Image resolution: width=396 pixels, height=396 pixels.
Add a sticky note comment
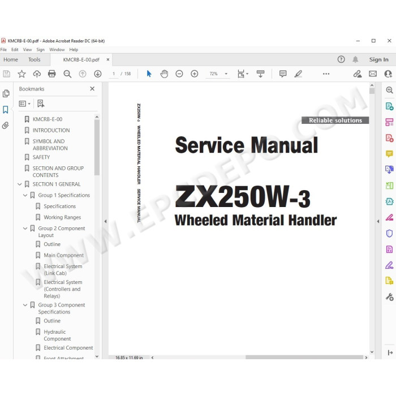pos(283,74)
